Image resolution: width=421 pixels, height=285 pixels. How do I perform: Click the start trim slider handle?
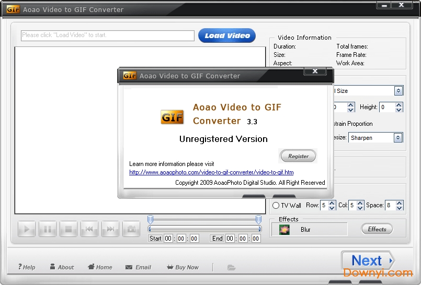tap(151, 219)
